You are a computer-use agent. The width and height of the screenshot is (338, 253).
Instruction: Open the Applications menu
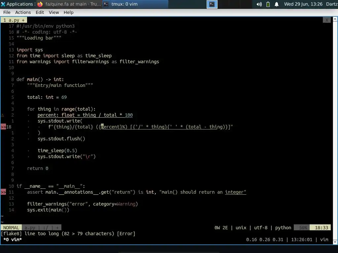coord(18,4)
